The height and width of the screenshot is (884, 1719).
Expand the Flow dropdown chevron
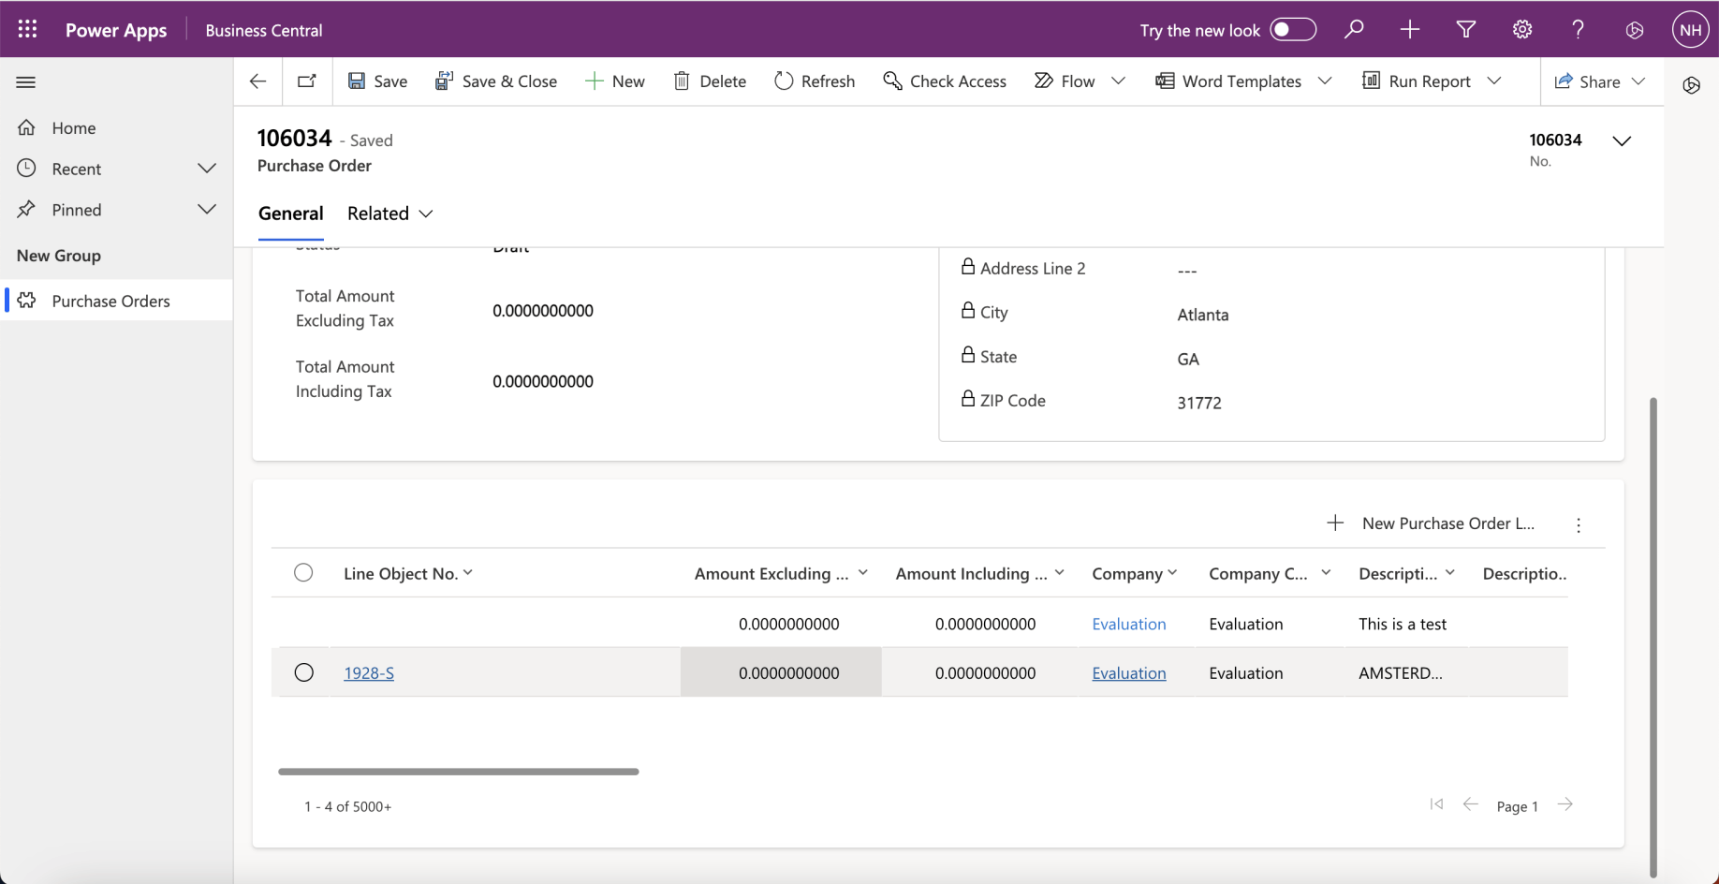1118,81
